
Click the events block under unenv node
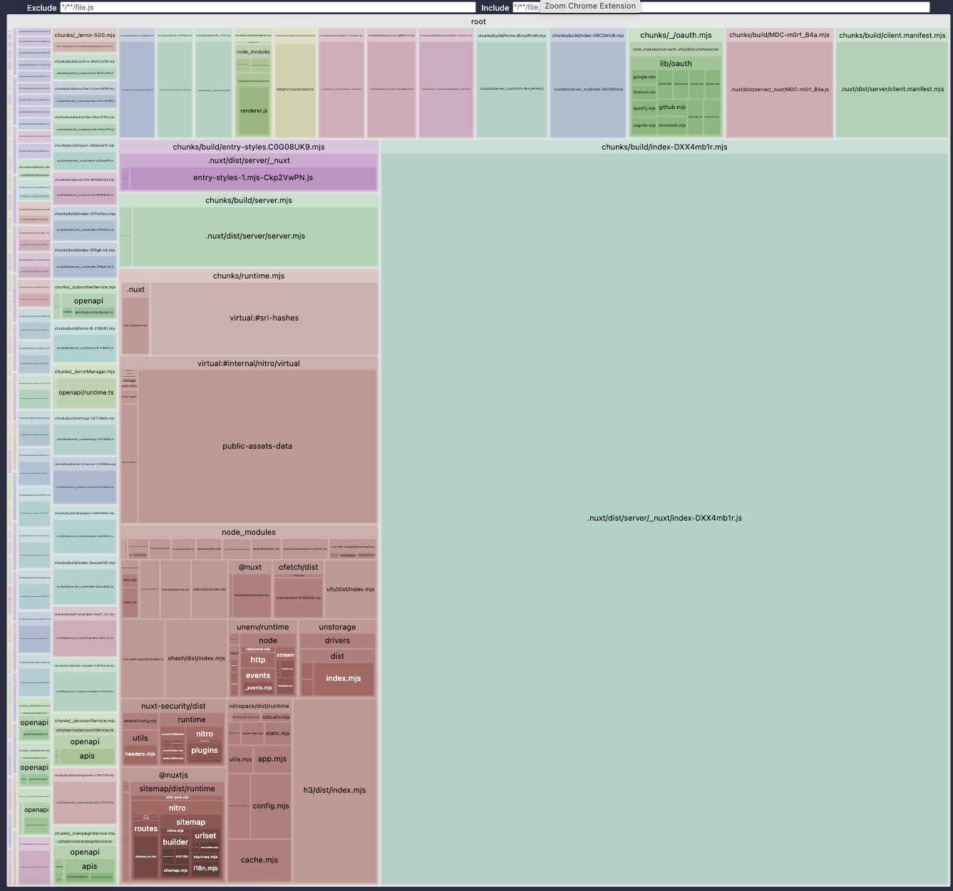click(x=258, y=676)
